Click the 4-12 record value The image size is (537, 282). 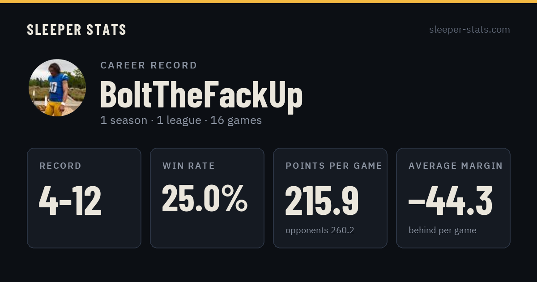(x=70, y=200)
